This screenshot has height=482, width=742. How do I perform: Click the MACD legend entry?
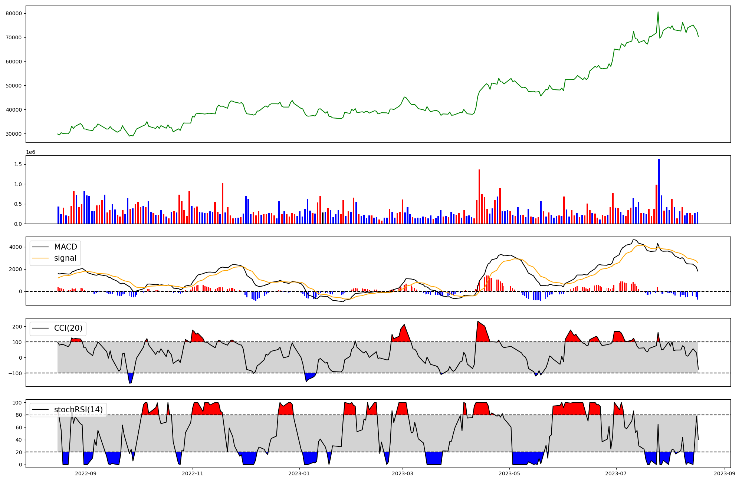(x=65, y=247)
